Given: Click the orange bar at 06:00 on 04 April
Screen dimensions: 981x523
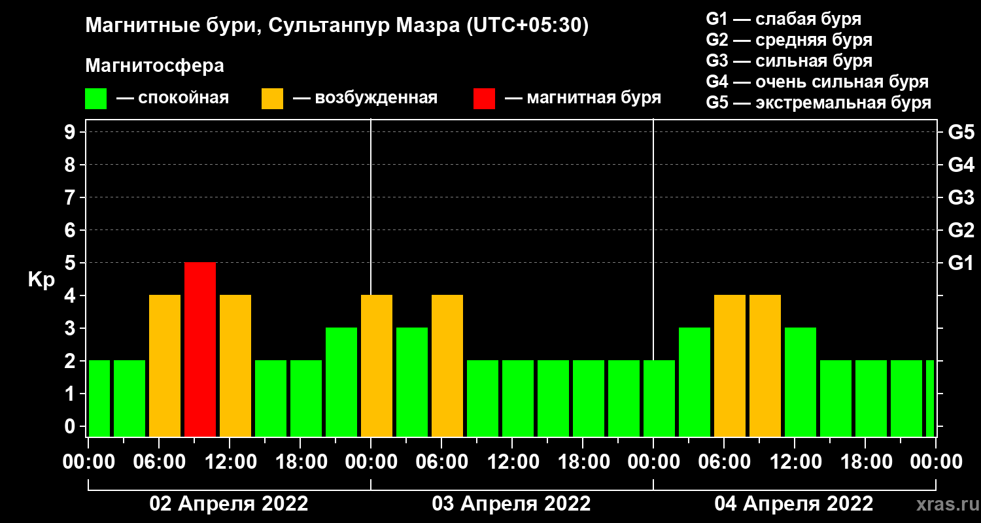Looking at the screenshot, I should 730,366.
